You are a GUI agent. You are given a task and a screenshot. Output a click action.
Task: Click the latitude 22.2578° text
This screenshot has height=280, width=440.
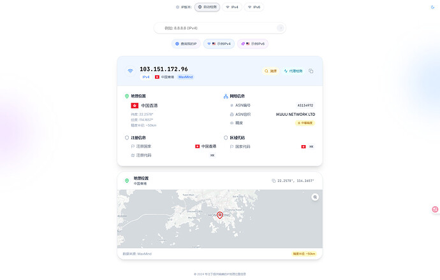point(142,115)
